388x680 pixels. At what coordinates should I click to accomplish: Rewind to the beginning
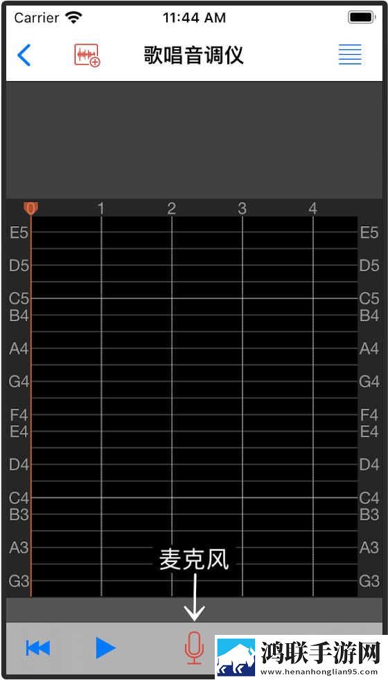point(38,648)
